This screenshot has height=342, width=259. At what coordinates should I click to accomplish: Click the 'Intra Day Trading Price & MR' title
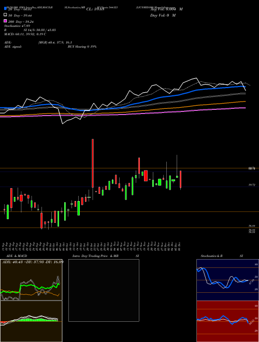[x=95, y=256]
